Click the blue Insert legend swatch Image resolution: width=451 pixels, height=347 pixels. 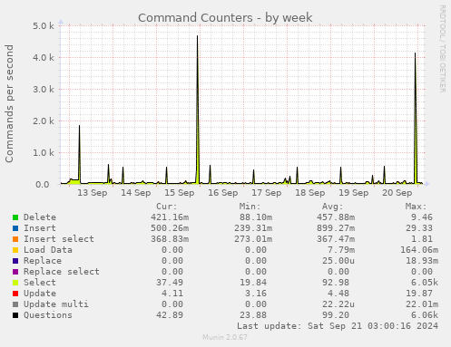[x=15, y=228]
